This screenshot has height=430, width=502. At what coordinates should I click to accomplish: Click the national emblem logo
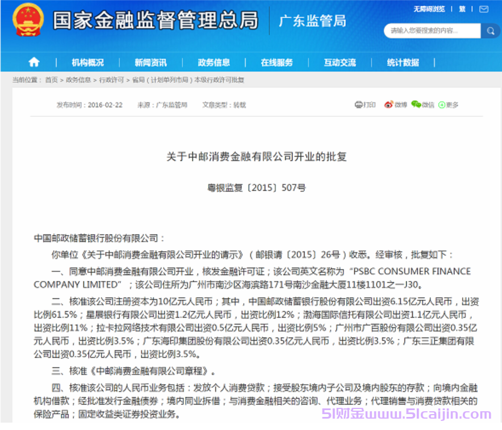[28, 20]
